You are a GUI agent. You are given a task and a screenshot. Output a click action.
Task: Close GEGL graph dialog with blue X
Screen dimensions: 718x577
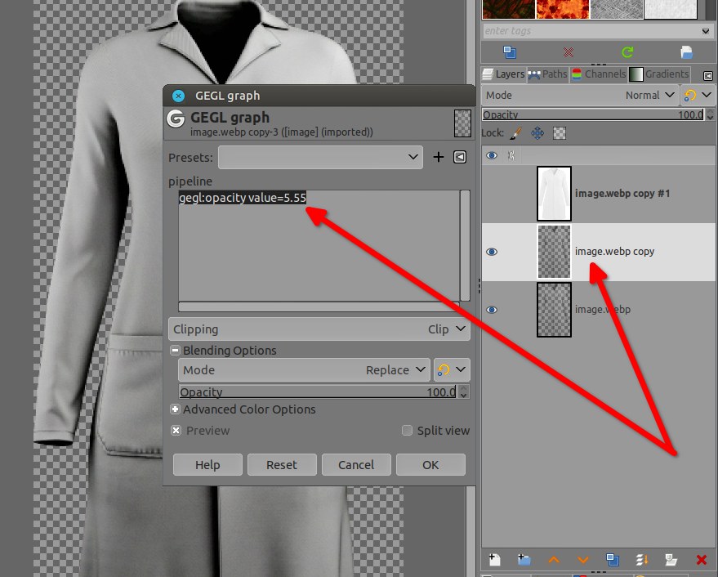click(178, 96)
